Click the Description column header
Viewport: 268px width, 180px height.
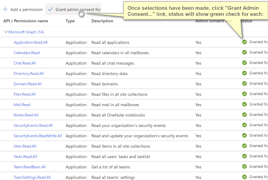[102, 21]
